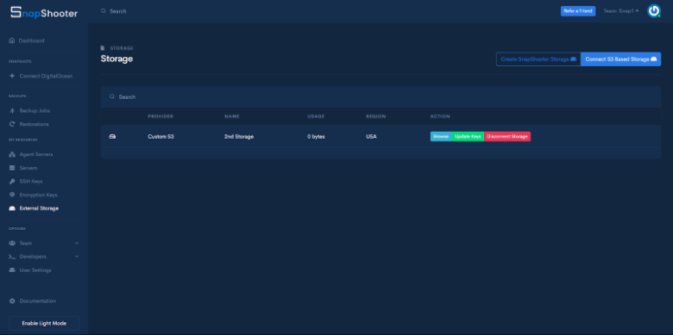This screenshot has width=673, height=335.
Task: Click the Dashboard home icon in sidebar
Action: (x=12, y=40)
